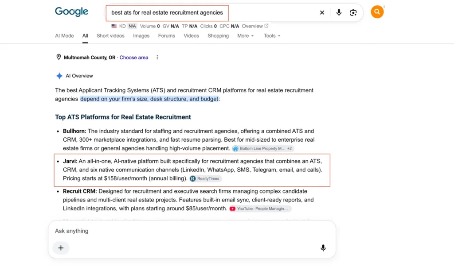The height and width of the screenshot is (271, 454).
Task: Click the Clicks 0 metric
Action: (x=208, y=26)
